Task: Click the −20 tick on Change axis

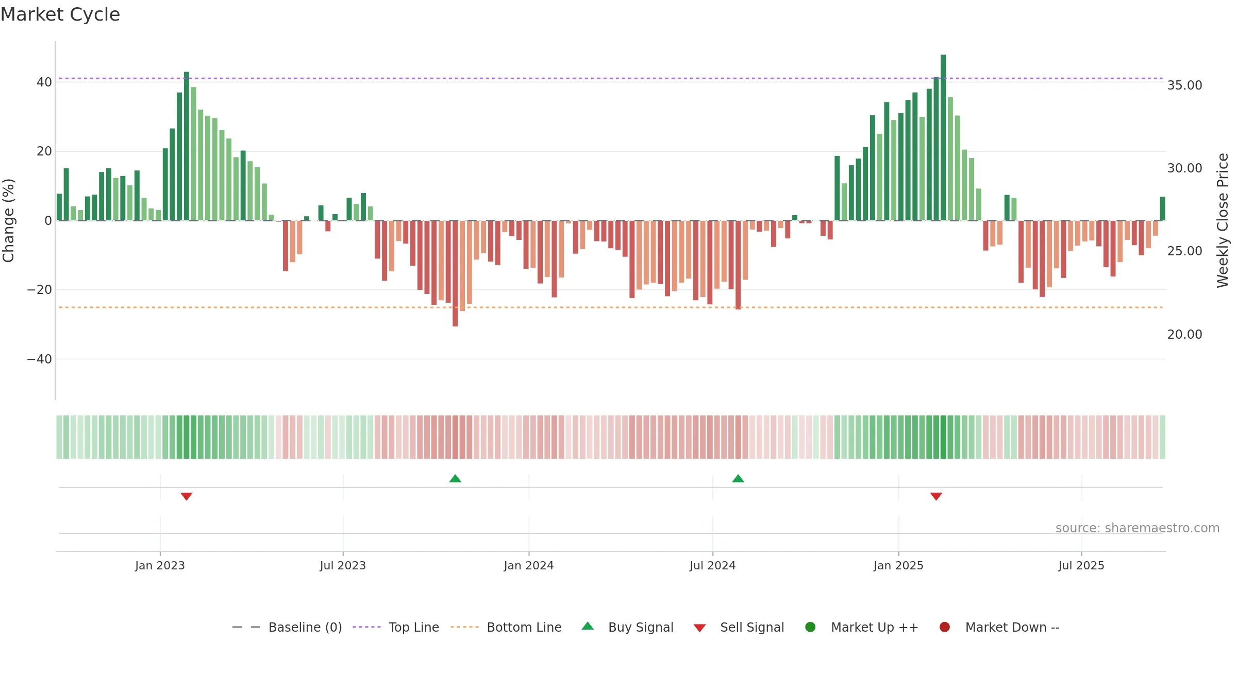Action: tap(40, 290)
